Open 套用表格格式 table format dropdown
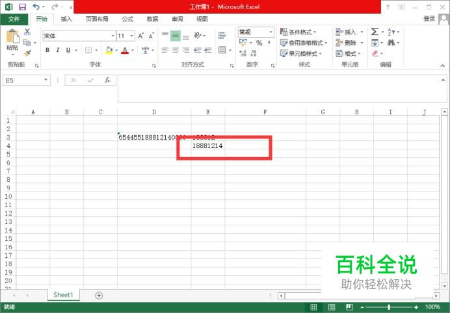Viewport: 450px width, 313px height. coord(304,43)
